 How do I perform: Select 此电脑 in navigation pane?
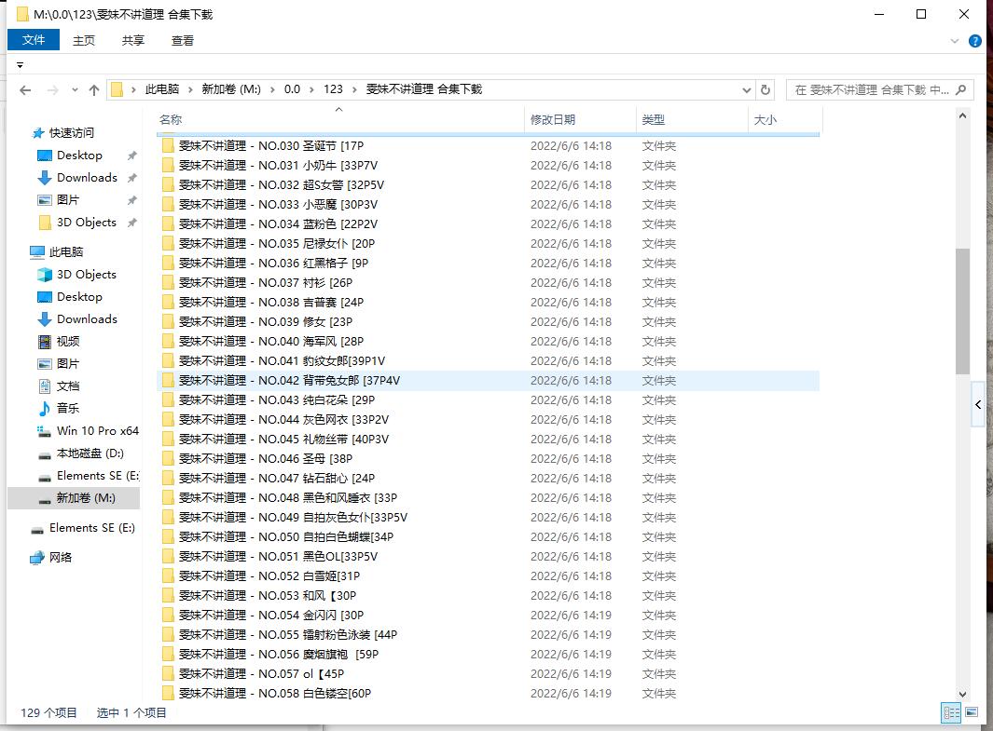click(66, 251)
